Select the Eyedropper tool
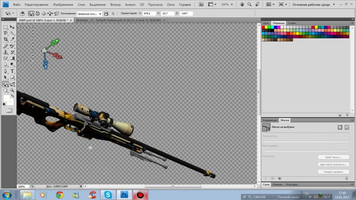This screenshot has height=200, width=356. click(12, 39)
